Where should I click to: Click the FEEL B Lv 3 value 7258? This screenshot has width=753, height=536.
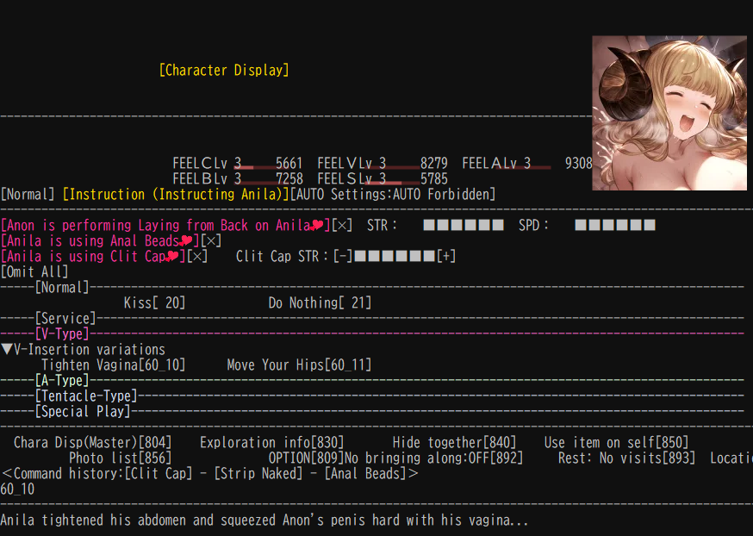tap(289, 178)
